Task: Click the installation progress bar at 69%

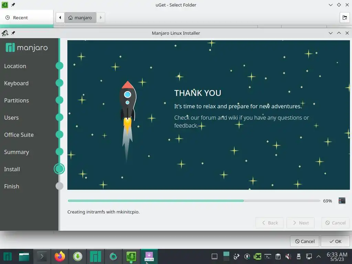Action: [x=194, y=201]
